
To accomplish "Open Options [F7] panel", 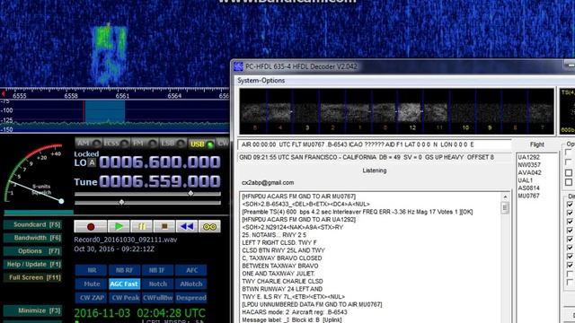I will point(32,251).
